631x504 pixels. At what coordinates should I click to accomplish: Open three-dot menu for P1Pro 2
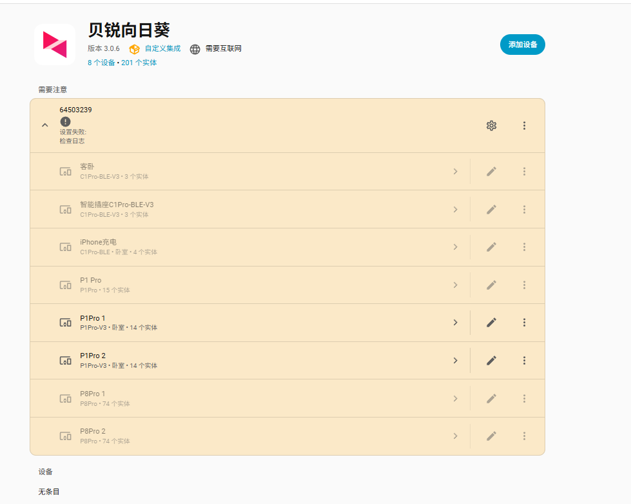(x=524, y=361)
